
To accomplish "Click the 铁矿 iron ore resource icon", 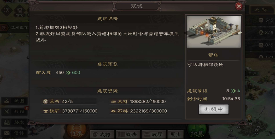I will [x=46, y=111].
